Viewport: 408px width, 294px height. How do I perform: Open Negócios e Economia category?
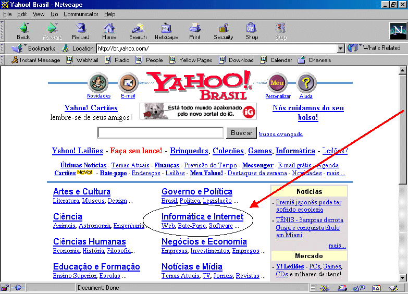(204, 242)
